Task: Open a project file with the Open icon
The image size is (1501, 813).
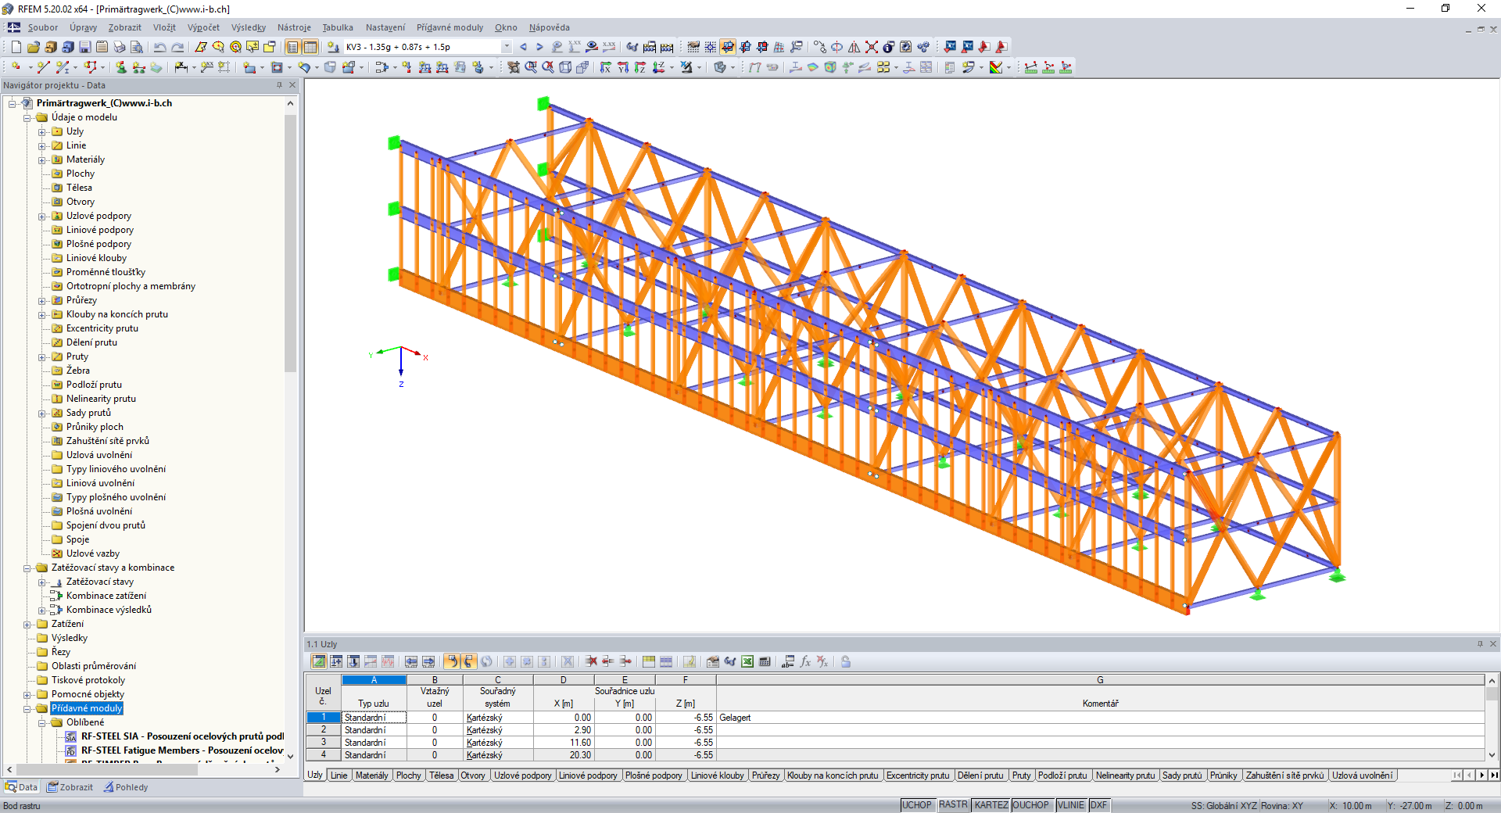Action: point(32,47)
